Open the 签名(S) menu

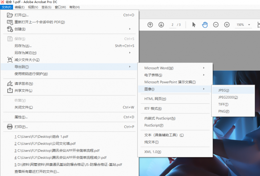[x=46, y=7]
